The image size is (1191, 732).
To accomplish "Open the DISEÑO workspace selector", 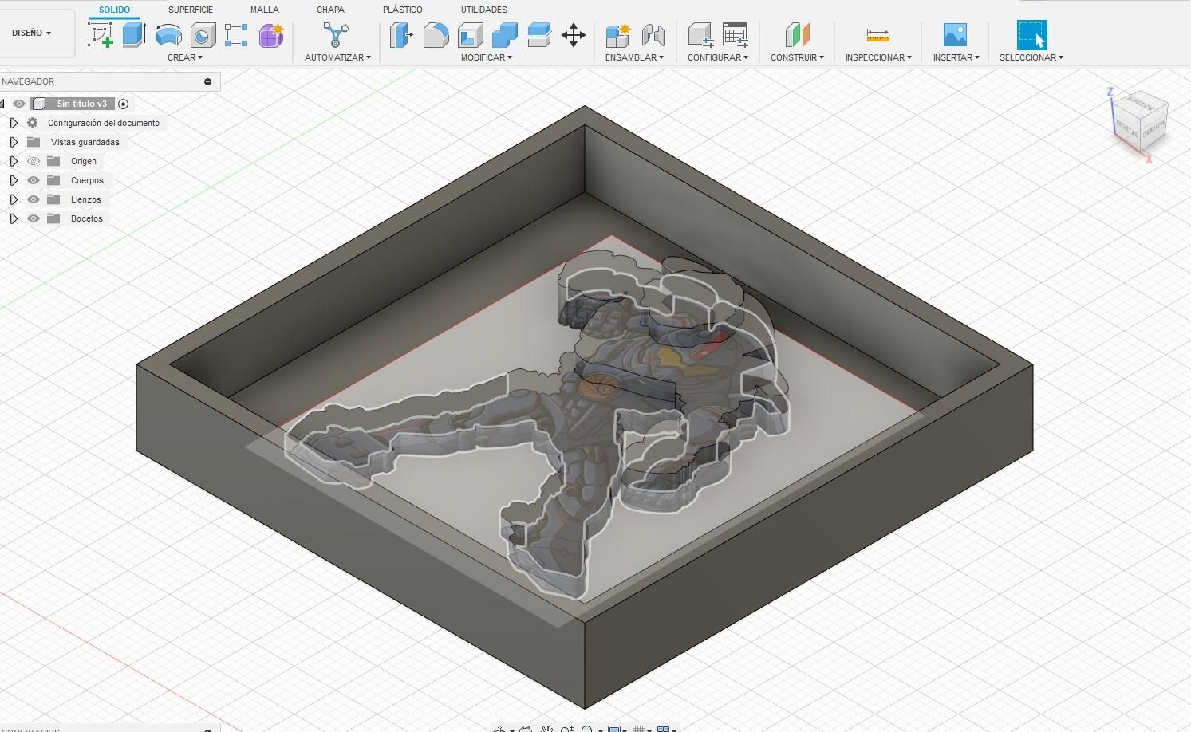I will [x=30, y=33].
